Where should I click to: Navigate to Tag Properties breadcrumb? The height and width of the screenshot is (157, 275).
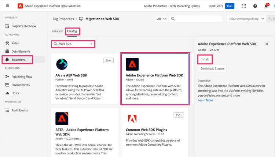tap(61, 19)
